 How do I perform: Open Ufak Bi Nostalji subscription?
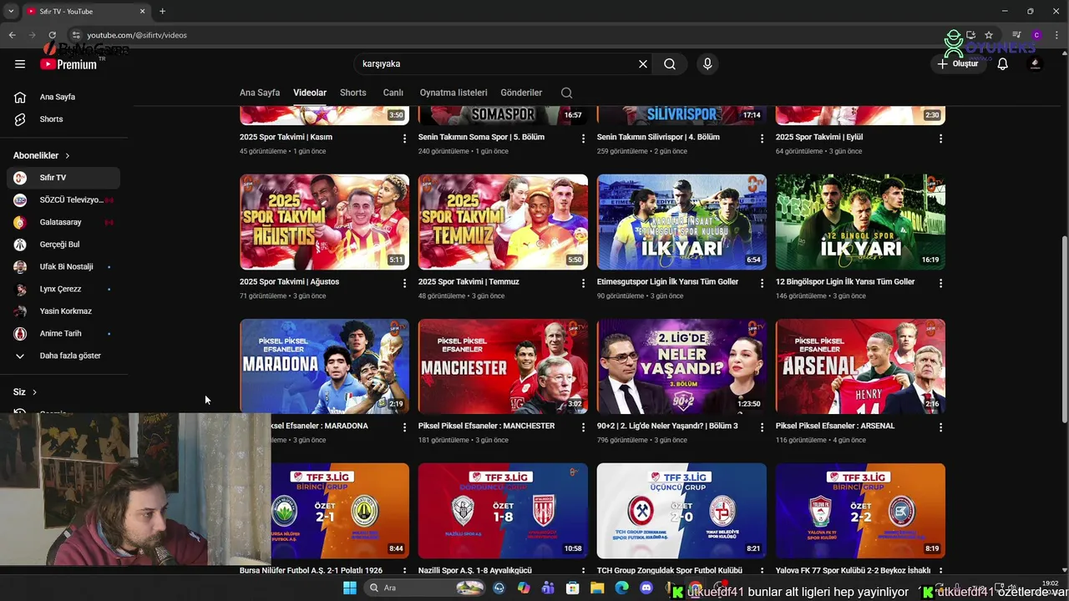coord(63,267)
